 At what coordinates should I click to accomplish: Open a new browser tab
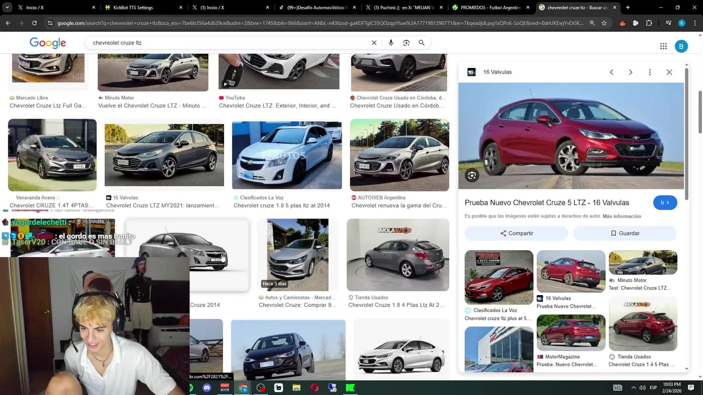point(628,8)
